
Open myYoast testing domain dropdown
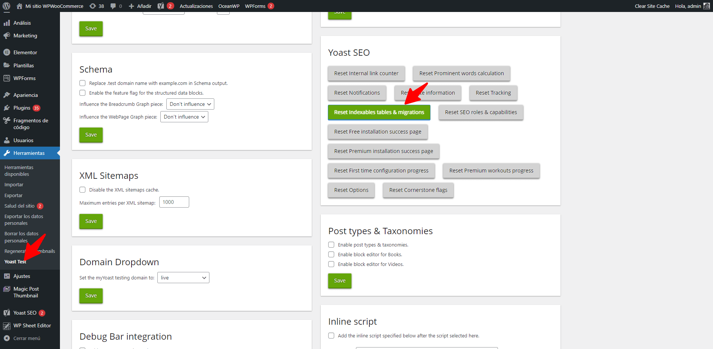(183, 278)
